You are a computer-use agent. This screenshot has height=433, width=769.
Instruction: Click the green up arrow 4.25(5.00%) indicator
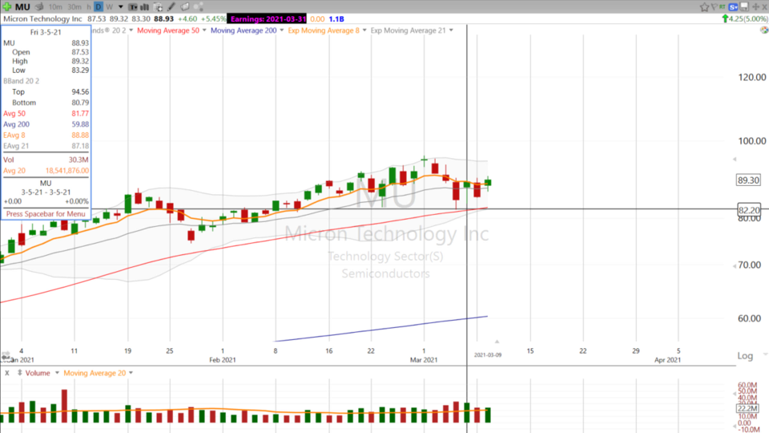click(744, 18)
